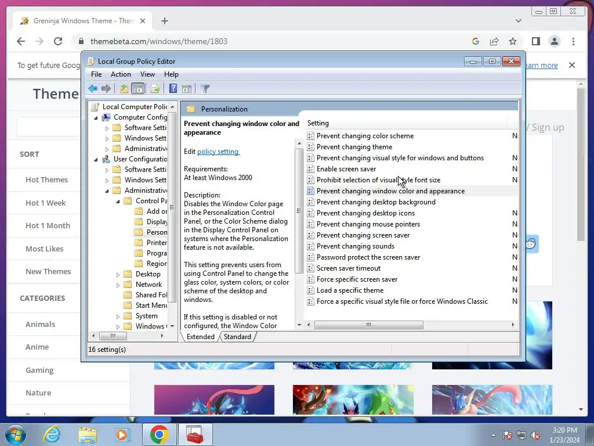Expand Software Settings under Computer Configuration
594x446 pixels.
pyautogui.click(x=107, y=128)
